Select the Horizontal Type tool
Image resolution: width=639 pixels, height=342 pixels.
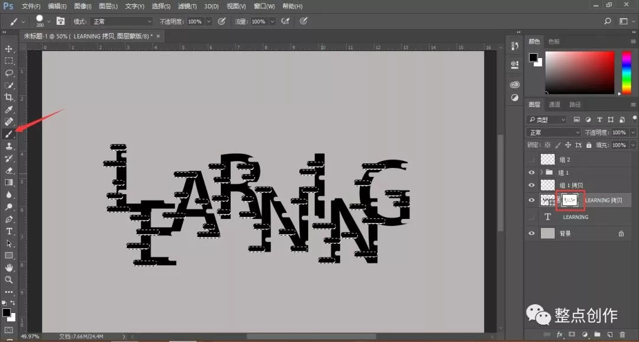(x=8, y=231)
